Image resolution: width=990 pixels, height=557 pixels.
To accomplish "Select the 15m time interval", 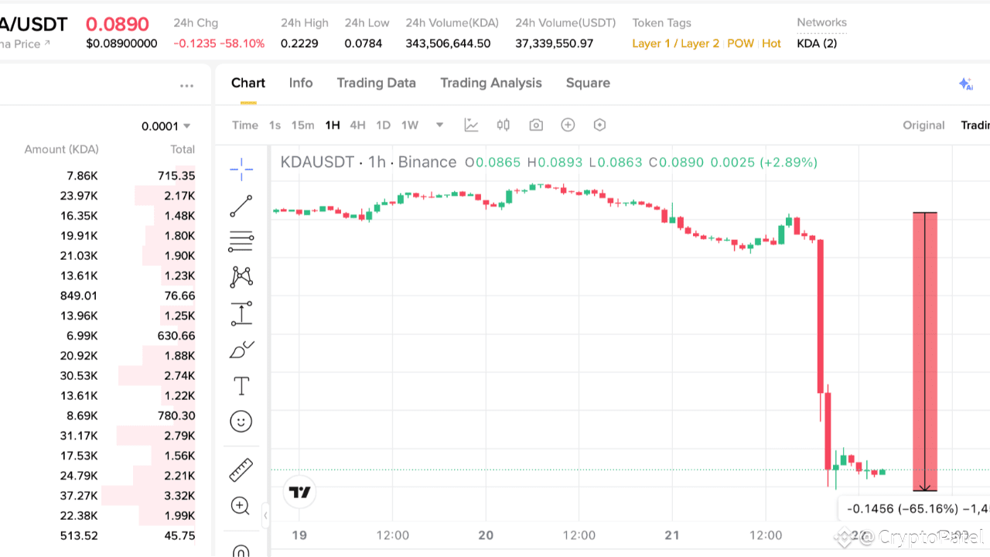I will tap(302, 125).
